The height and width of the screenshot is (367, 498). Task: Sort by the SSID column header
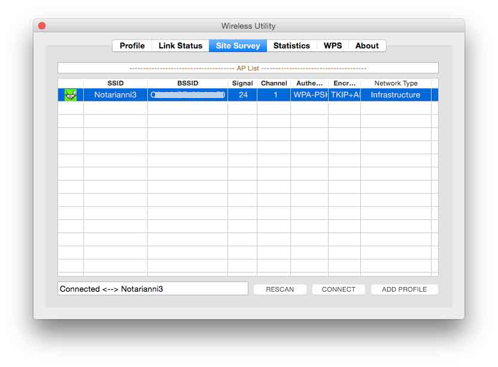click(x=116, y=84)
